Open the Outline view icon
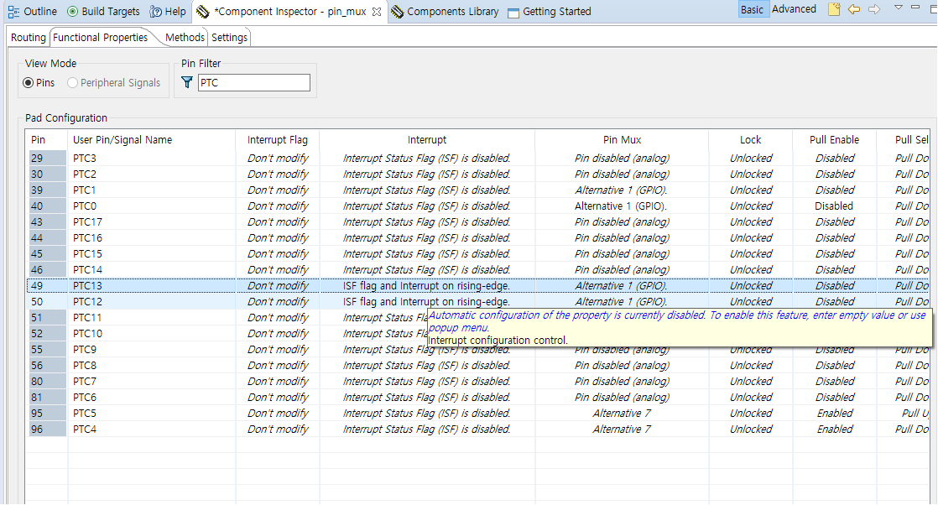Viewport: 938px width, 505px height. point(15,11)
